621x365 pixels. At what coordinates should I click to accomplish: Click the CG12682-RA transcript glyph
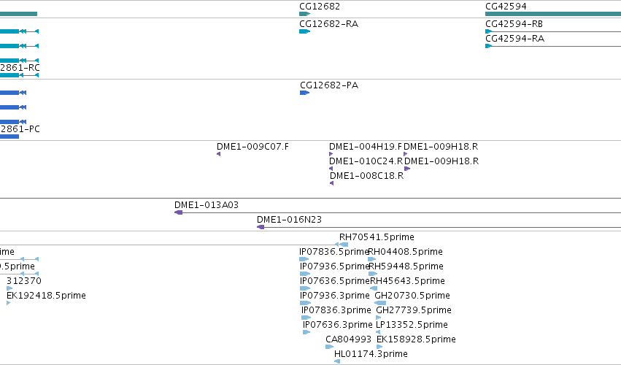304,31
